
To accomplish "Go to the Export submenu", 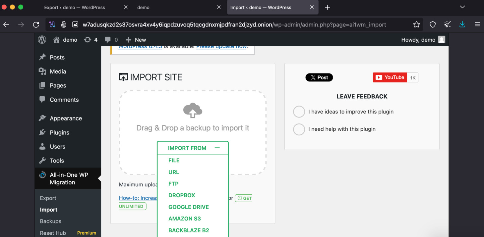I will click(48, 198).
